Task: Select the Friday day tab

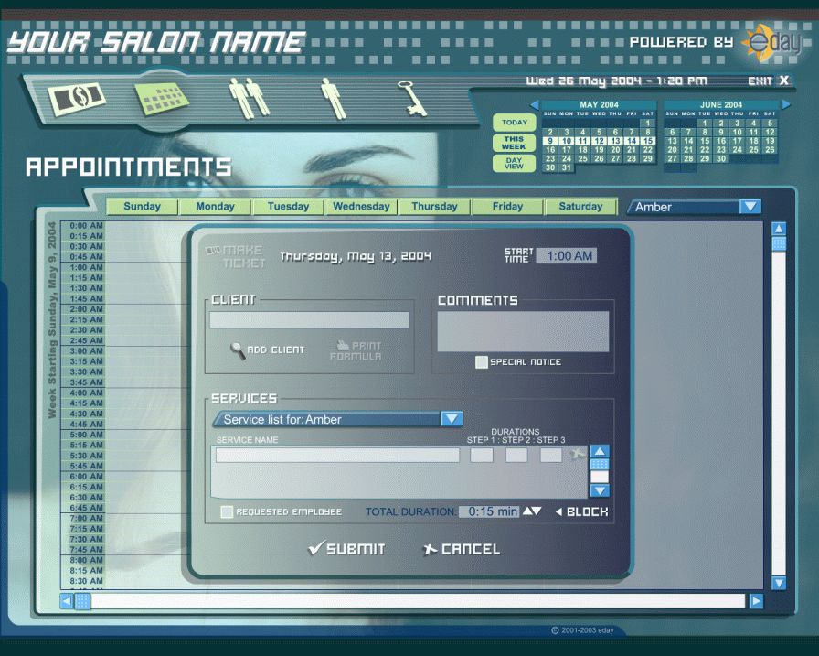Action: coord(507,207)
